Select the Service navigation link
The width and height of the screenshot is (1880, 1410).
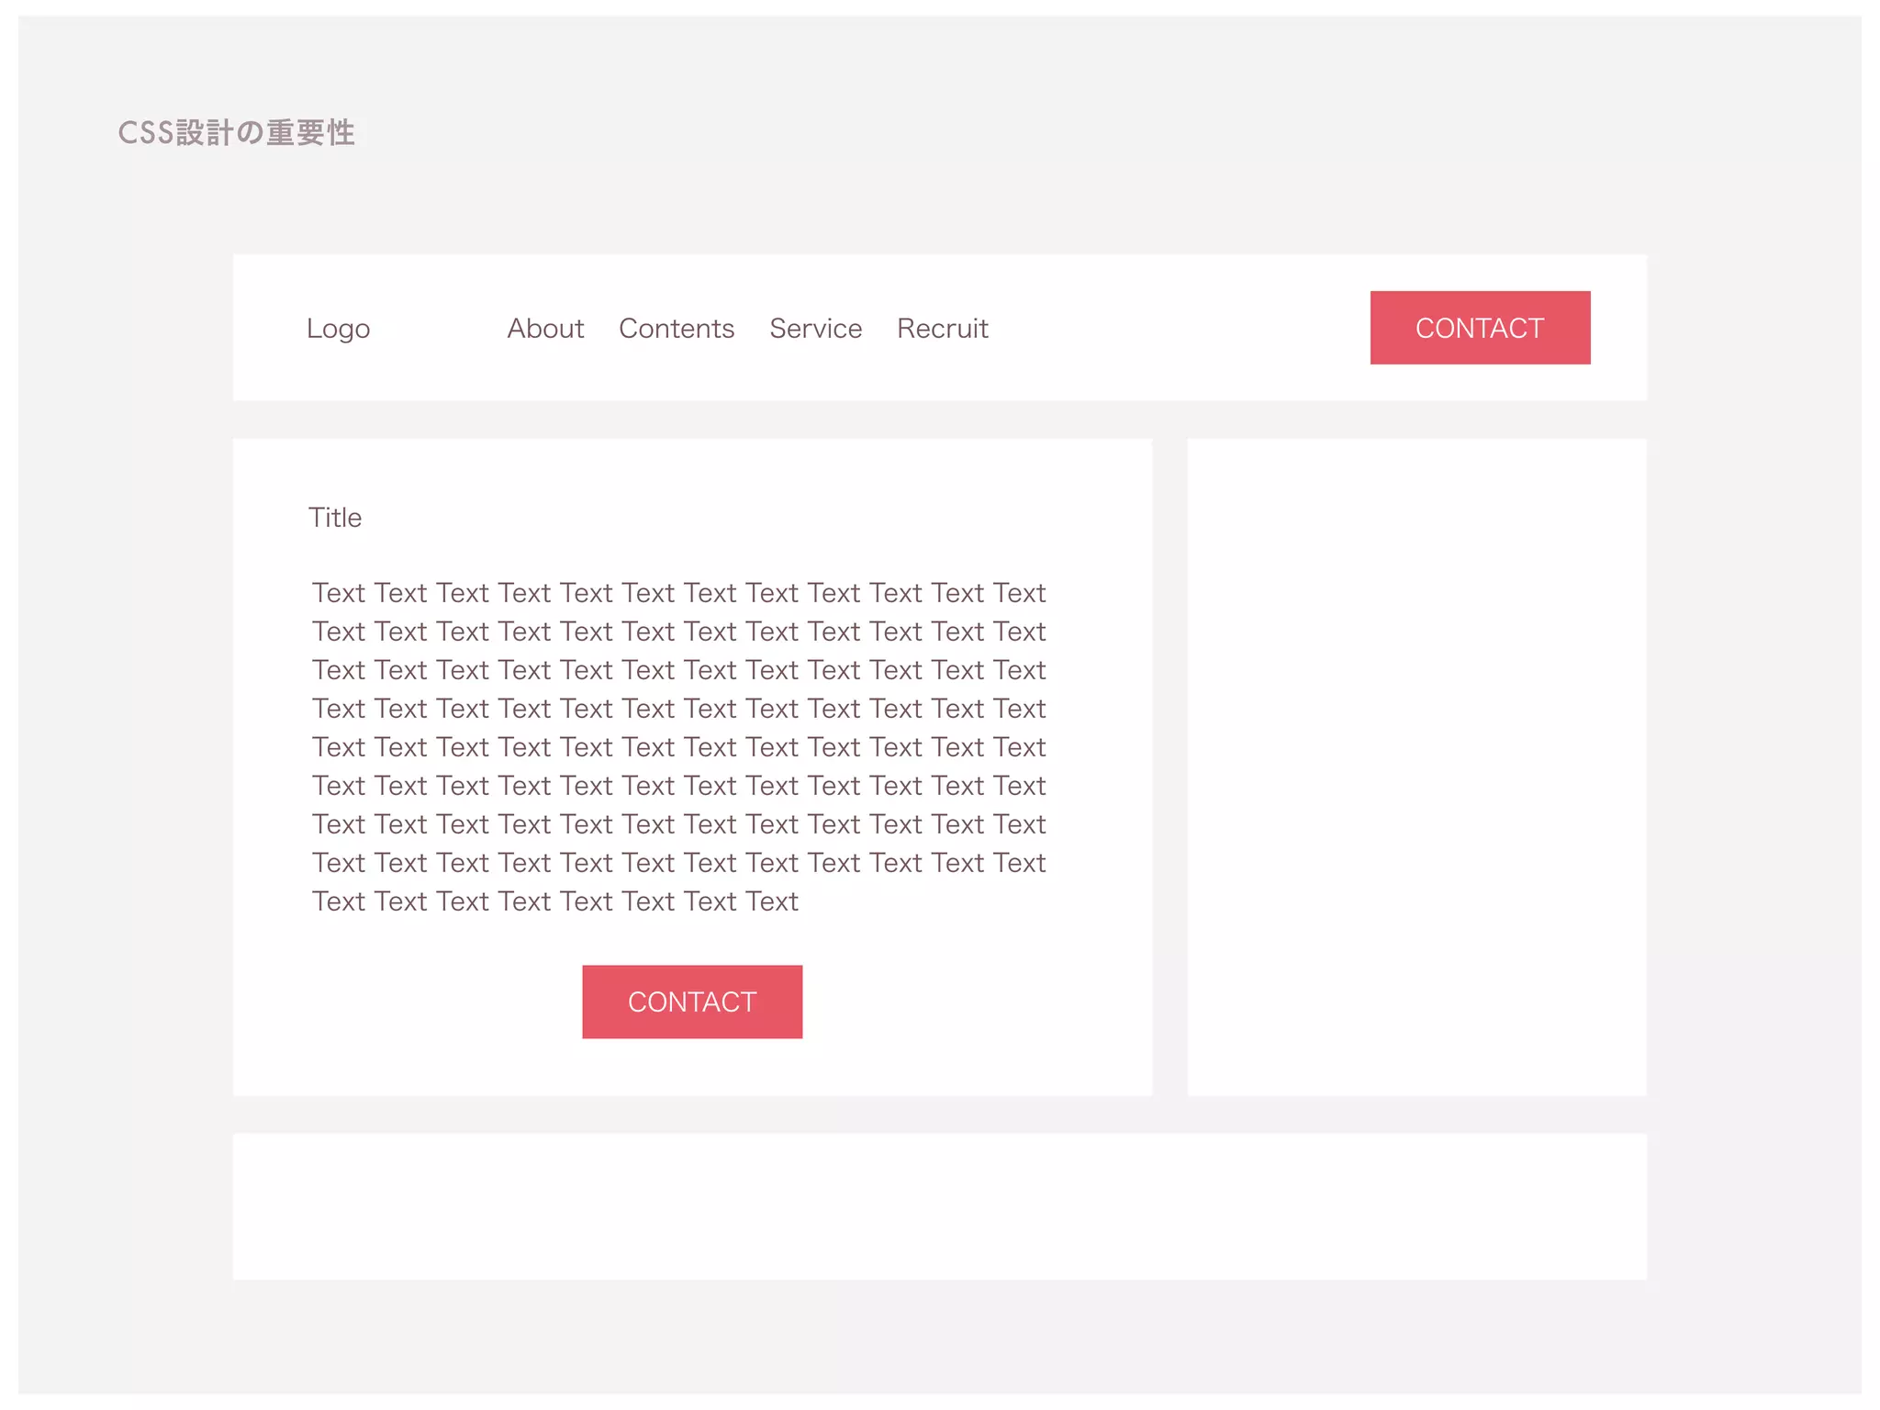point(815,329)
